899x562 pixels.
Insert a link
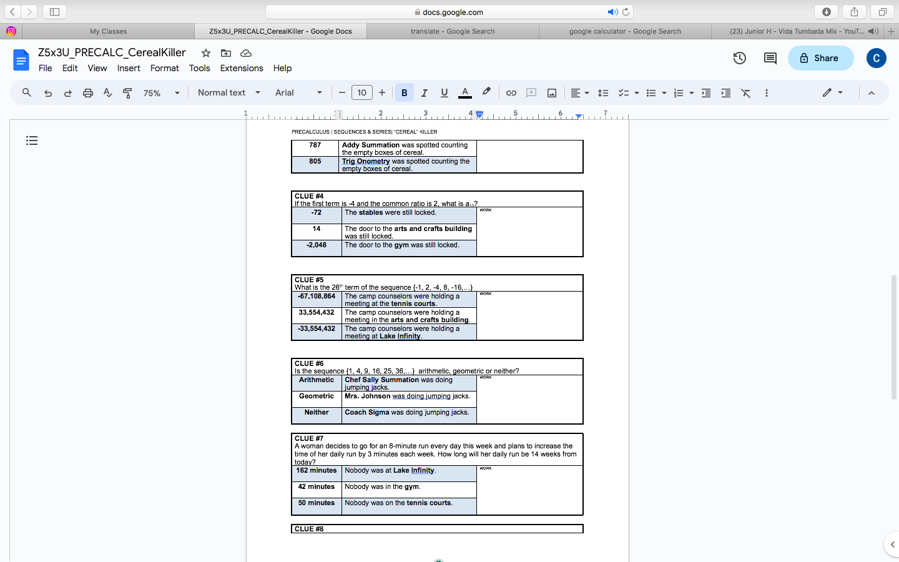tap(511, 93)
